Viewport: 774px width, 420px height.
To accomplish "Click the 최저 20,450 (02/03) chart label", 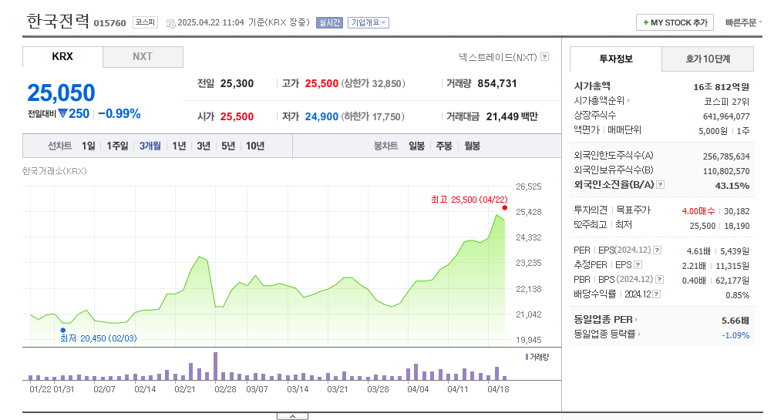I will click(98, 338).
